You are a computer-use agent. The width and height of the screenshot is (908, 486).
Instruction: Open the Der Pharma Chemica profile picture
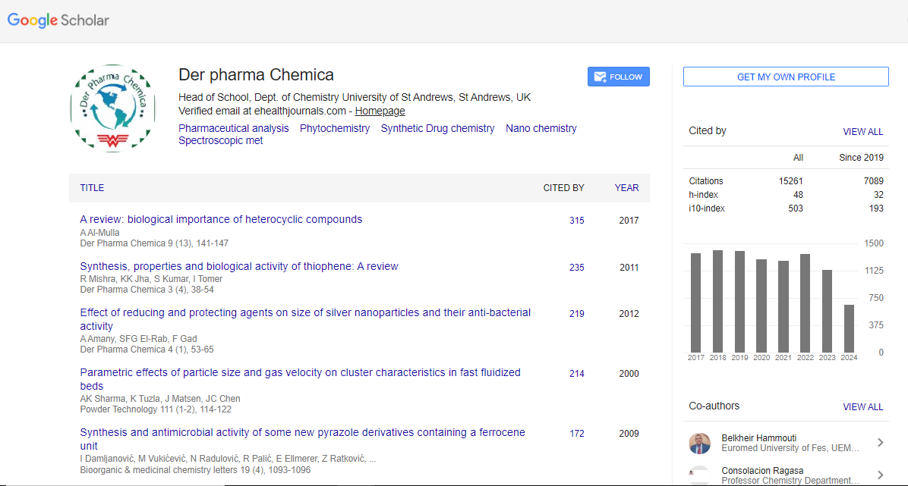[112, 108]
